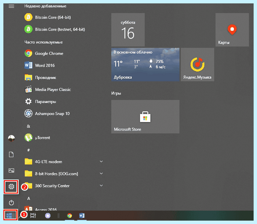Open the Карты maps tile
257x224 pixels.
click(232, 30)
